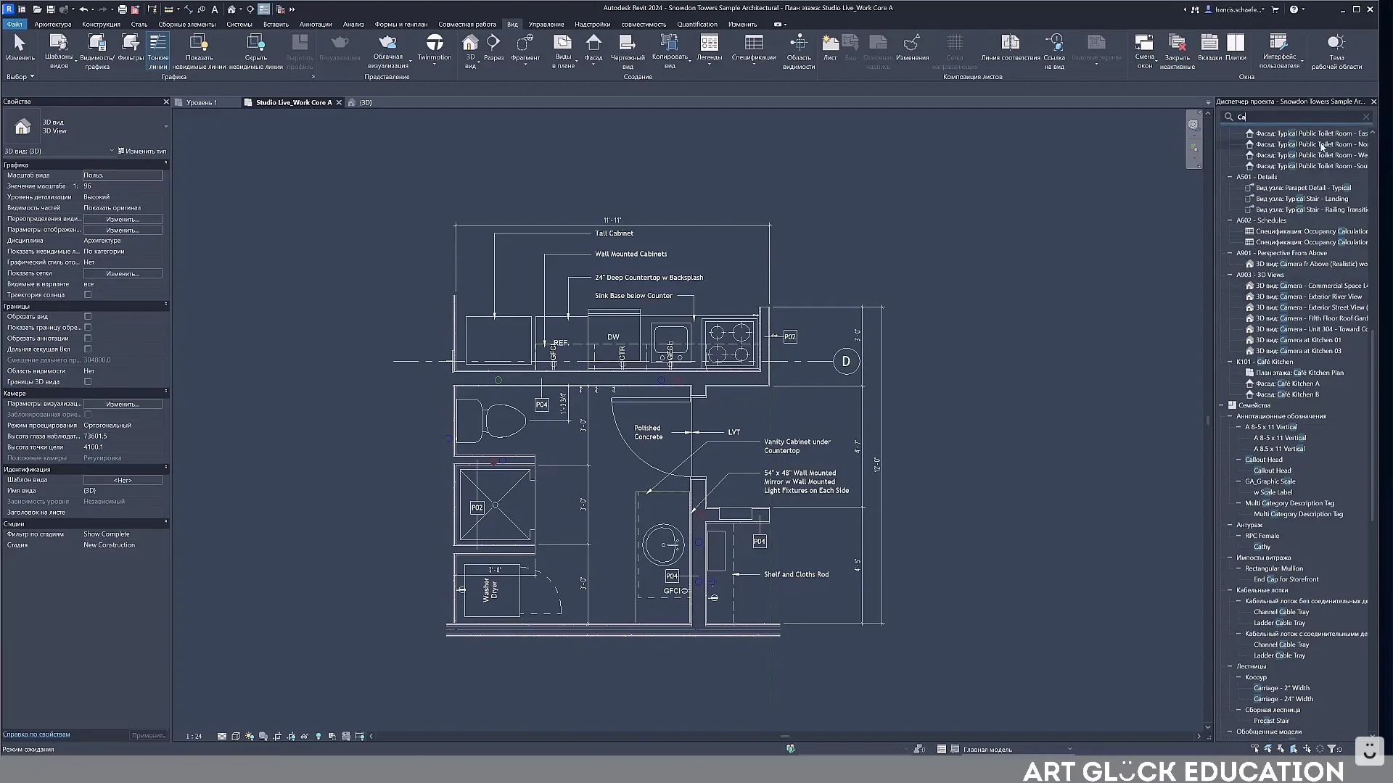The width and height of the screenshot is (1393, 783).
Task: Toggle Sun Path (Траектория солнца) checkbox
Action: [88, 295]
